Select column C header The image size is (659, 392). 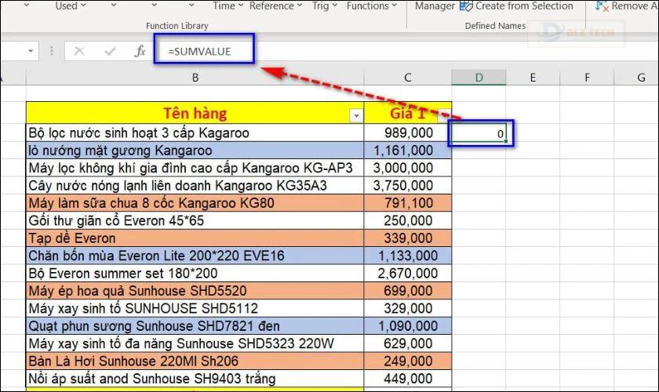[408, 78]
